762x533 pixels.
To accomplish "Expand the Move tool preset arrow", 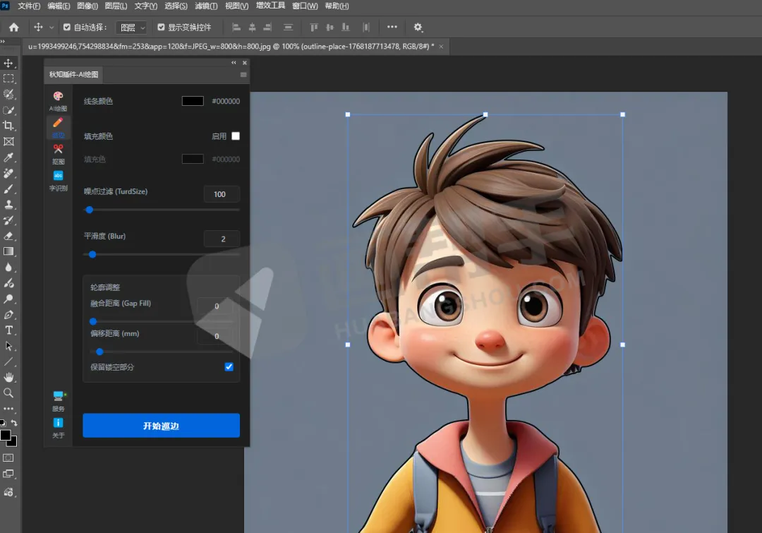I will [x=52, y=28].
